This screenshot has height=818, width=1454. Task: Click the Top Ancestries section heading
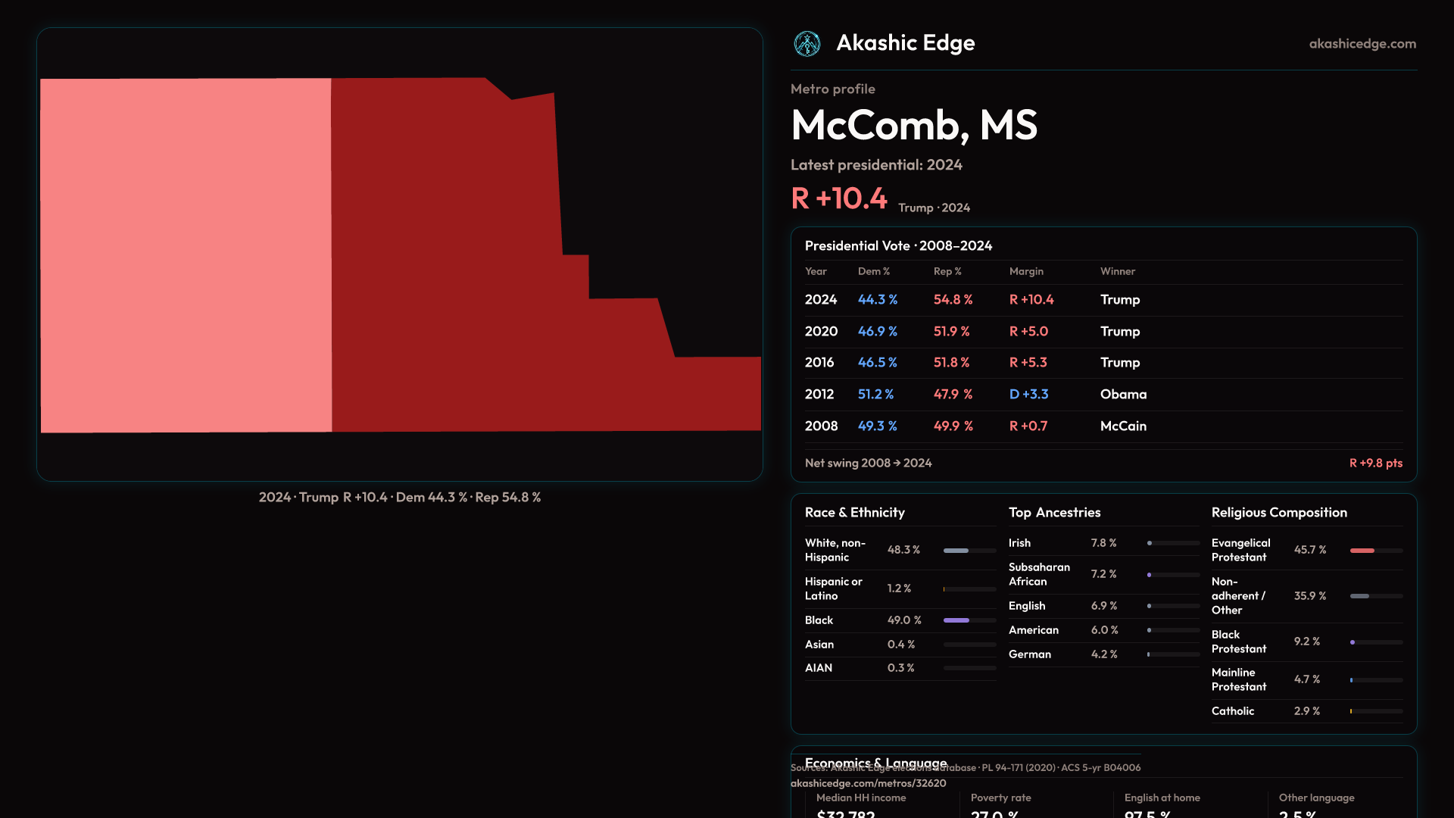1054,513
